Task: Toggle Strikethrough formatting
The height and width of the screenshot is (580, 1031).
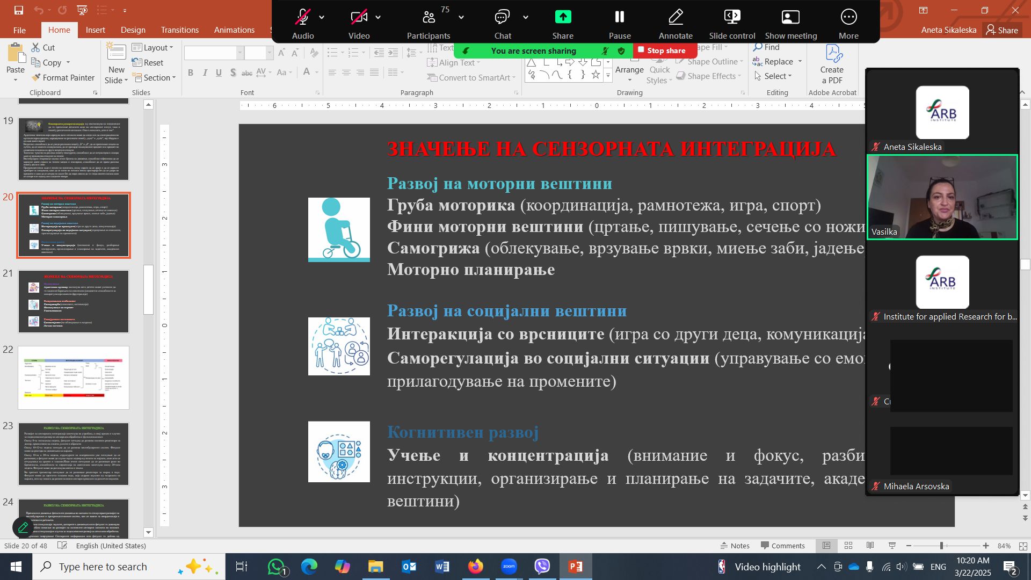Action: (x=247, y=73)
